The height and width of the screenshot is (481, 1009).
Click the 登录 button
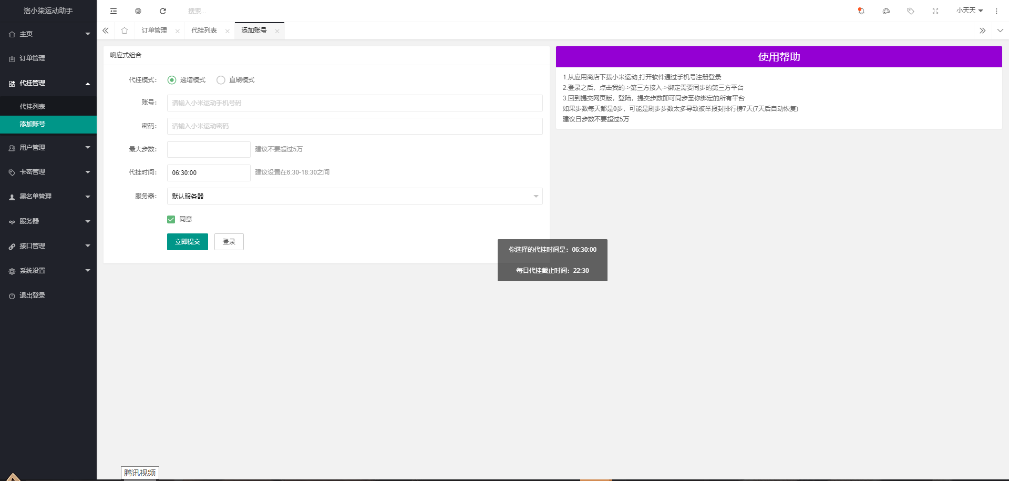coord(229,242)
